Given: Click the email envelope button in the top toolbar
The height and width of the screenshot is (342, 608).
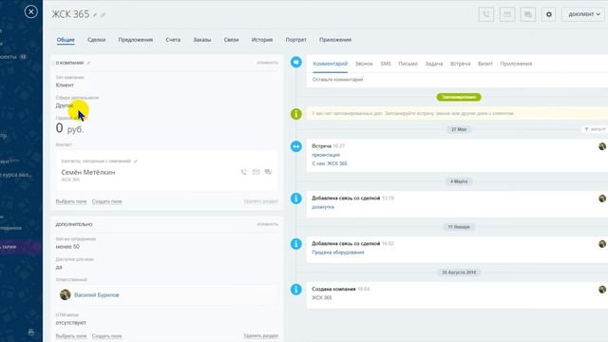Looking at the screenshot, I should tap(507, 14).
